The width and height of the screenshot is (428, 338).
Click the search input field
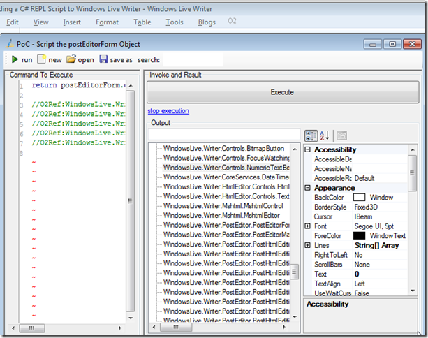193,60
